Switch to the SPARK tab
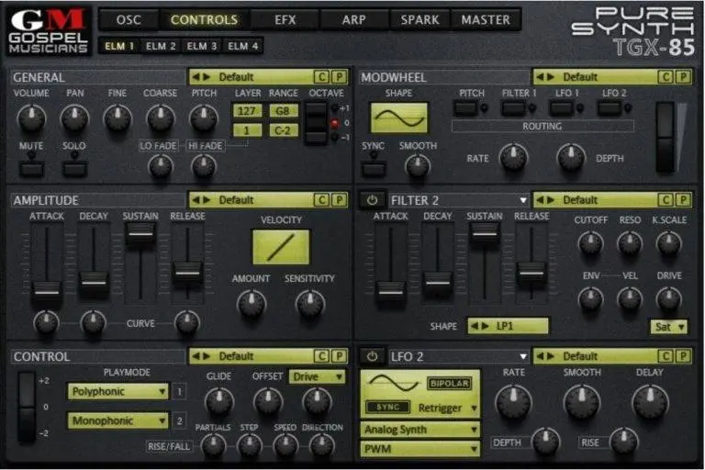This screenshot has height=470, width=705. [x=420, y=20]
